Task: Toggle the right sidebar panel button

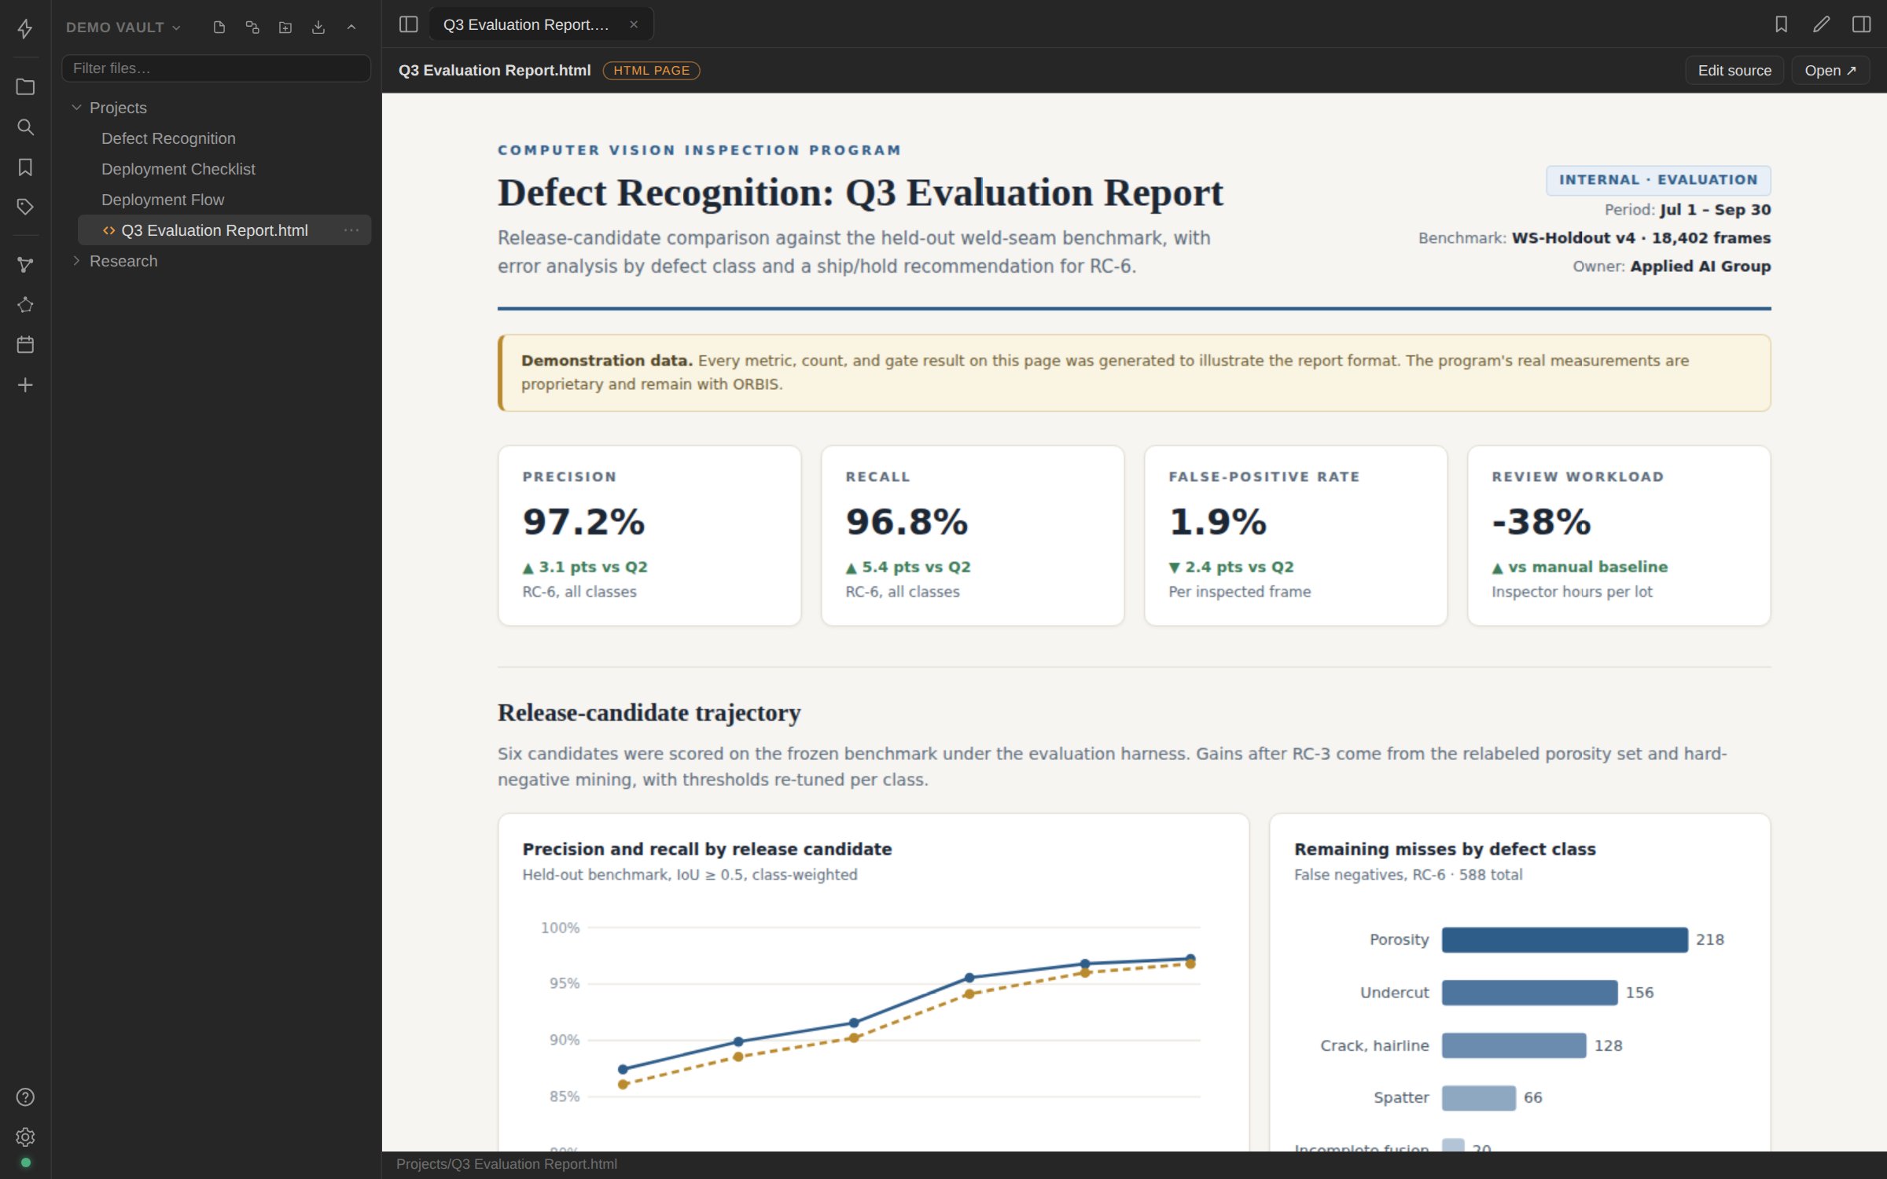Action: pyautogui.click(x=1862, y=24)
